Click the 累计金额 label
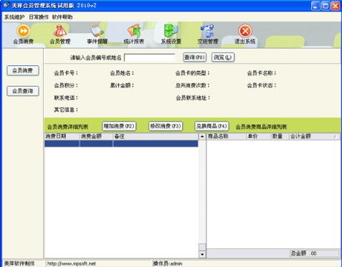This screenshot has width=342, height=267. 122,85
